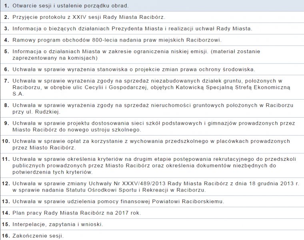This screenshot has height=240, width=304.
Task: Select 'Interpelacje, zapytania i wnioski' item
Action: [152, 224]
